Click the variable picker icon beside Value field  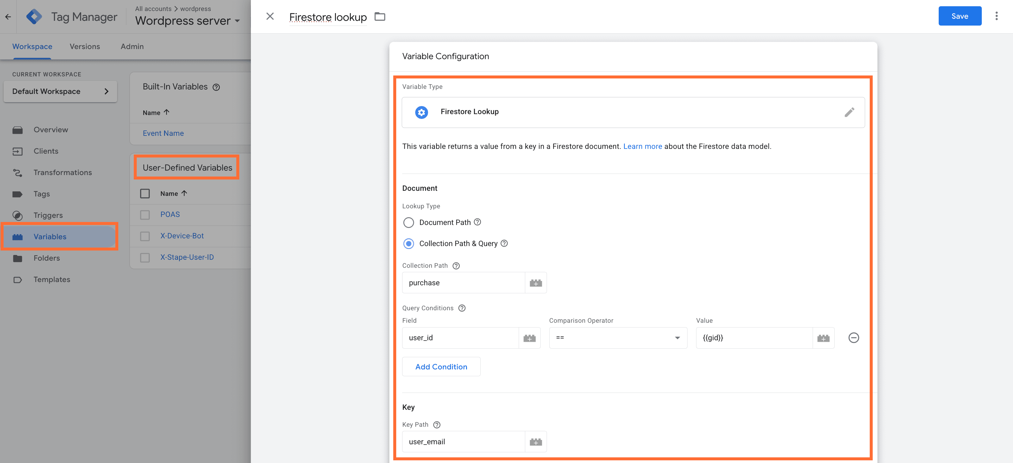point(823,338)
